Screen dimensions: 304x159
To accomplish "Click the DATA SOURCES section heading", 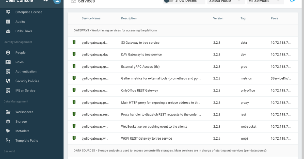I will point(170,151).
